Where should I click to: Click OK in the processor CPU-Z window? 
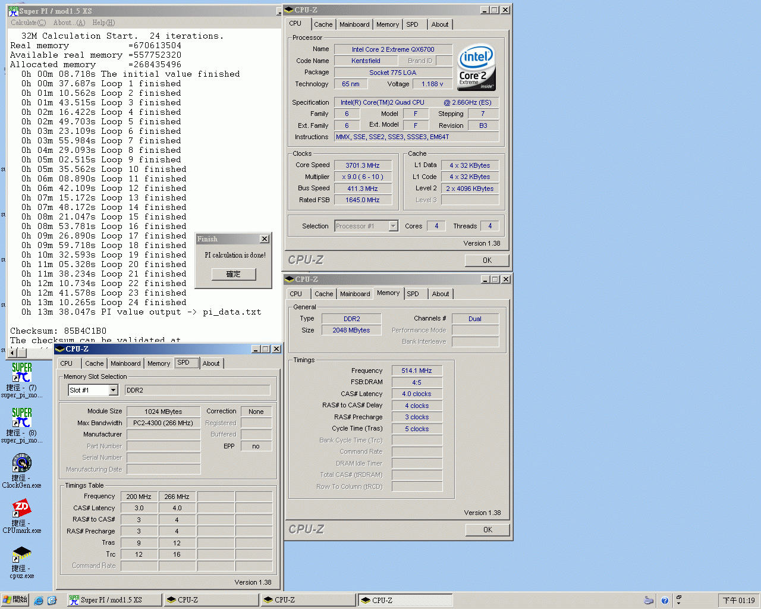tap(488, 260)
